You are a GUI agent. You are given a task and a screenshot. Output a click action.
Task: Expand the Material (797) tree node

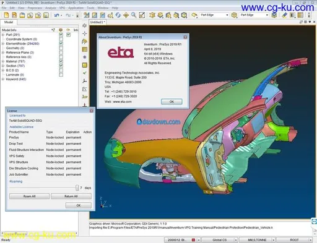pos(3,61)
